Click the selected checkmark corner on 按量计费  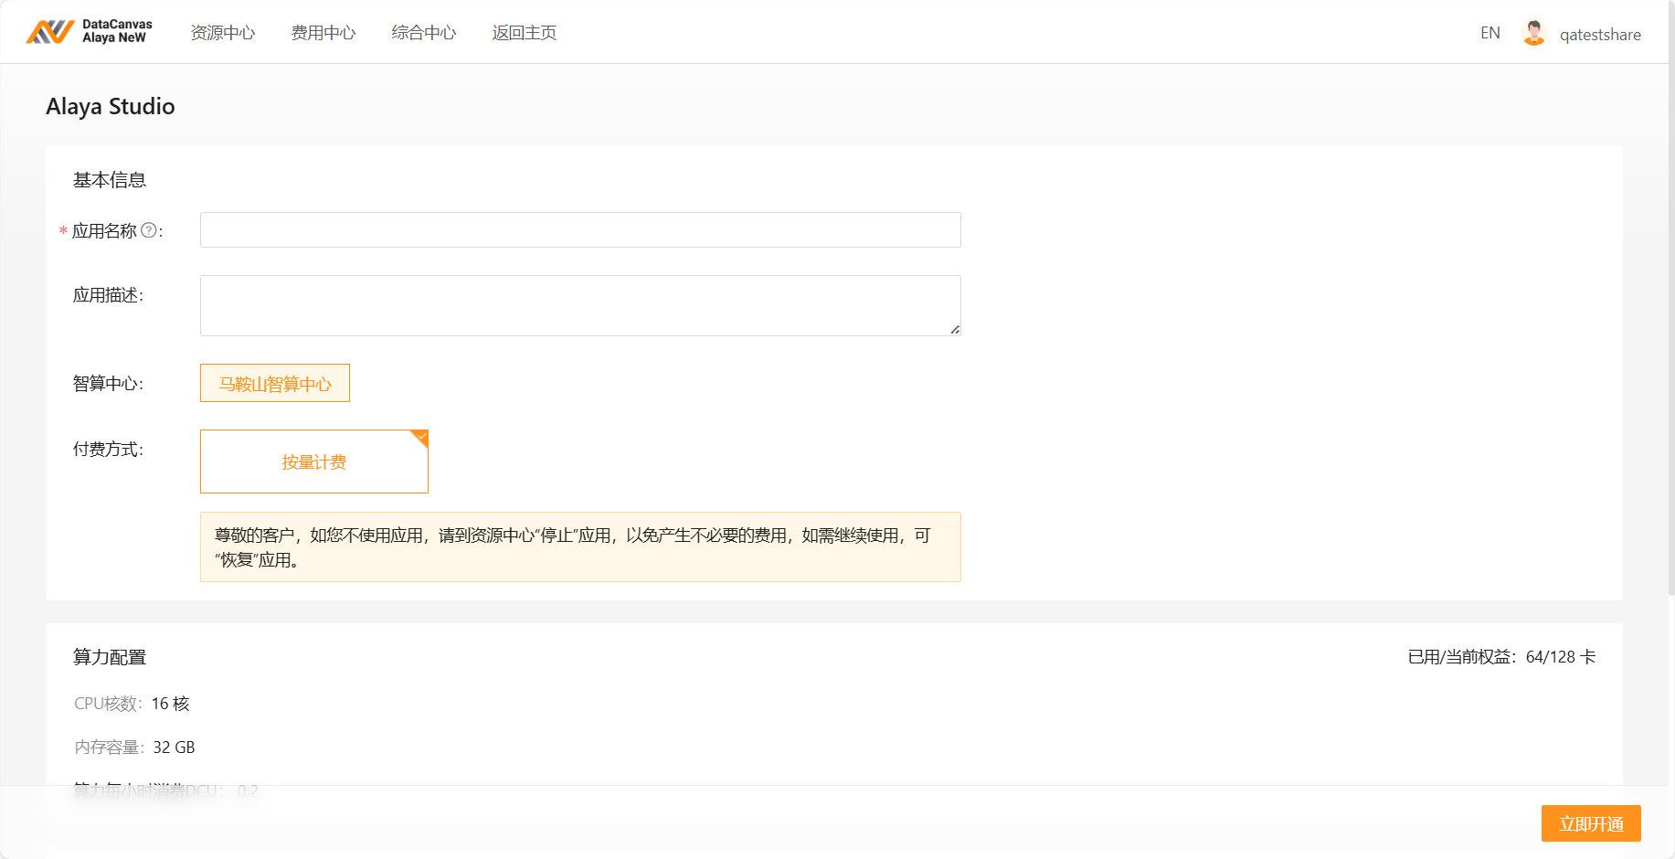pos(421,437)
